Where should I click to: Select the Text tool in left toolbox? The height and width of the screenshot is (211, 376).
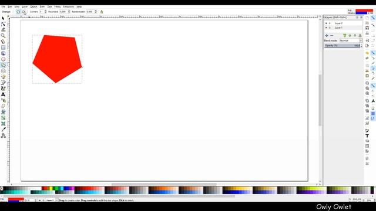3,94
